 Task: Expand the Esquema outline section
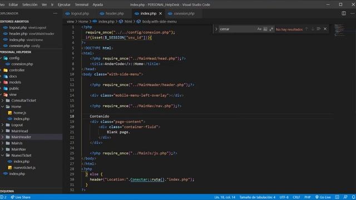pos(7,191)
